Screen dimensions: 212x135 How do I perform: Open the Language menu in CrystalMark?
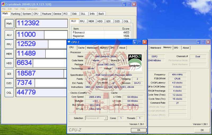click(x=32, y=9)
